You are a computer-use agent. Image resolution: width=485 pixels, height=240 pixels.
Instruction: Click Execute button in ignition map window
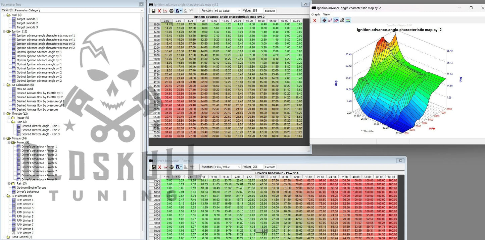pyautogui.click(x=270, y=11)
